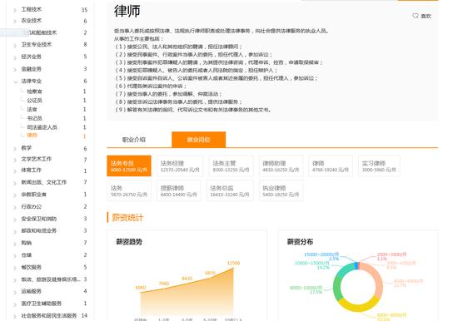Open 检察官 in the sidebar tree
This screenshot has height=321, width=458.
click(34, 91)
